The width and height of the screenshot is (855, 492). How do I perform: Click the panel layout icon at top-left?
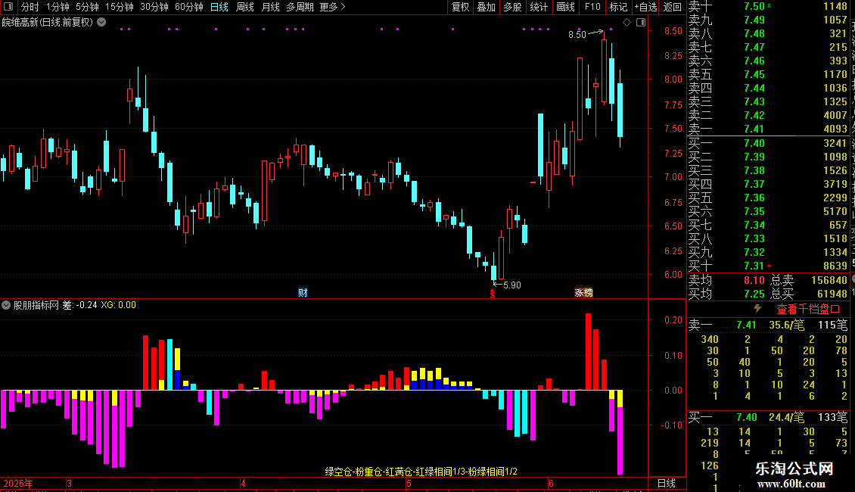coord(8,7)
